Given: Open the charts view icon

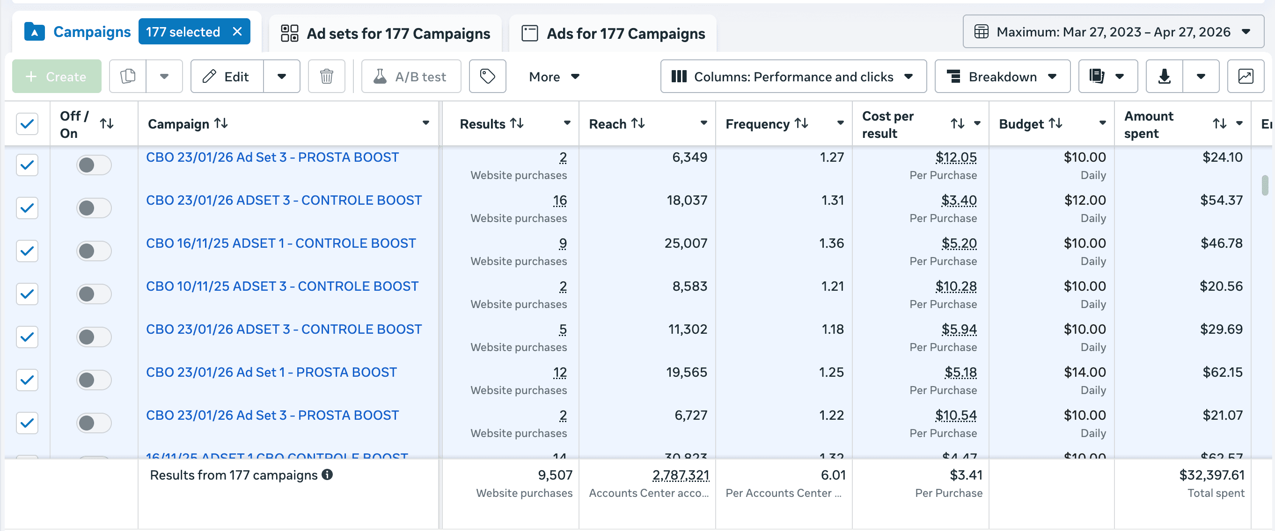Looking at the screenshot, I should coord(1246,76).
